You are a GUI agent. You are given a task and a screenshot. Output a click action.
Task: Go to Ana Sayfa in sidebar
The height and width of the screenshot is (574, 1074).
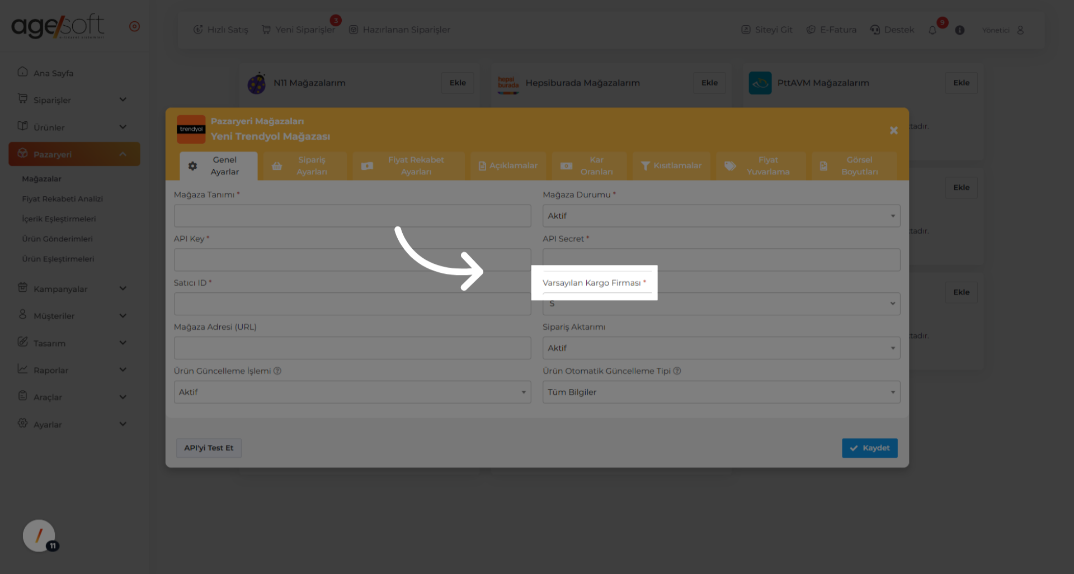tap(74, 73)
